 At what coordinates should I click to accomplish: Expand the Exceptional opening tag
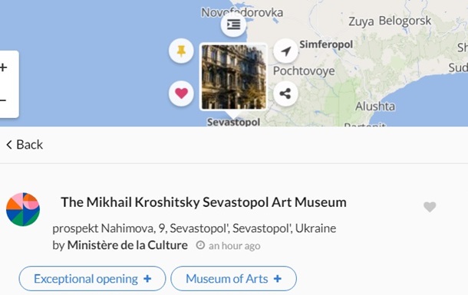pyautogui.click(x=92, y=279)
